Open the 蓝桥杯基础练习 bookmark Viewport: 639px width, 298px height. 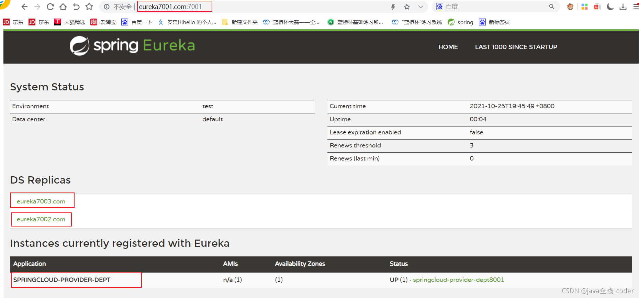(355, 22)
